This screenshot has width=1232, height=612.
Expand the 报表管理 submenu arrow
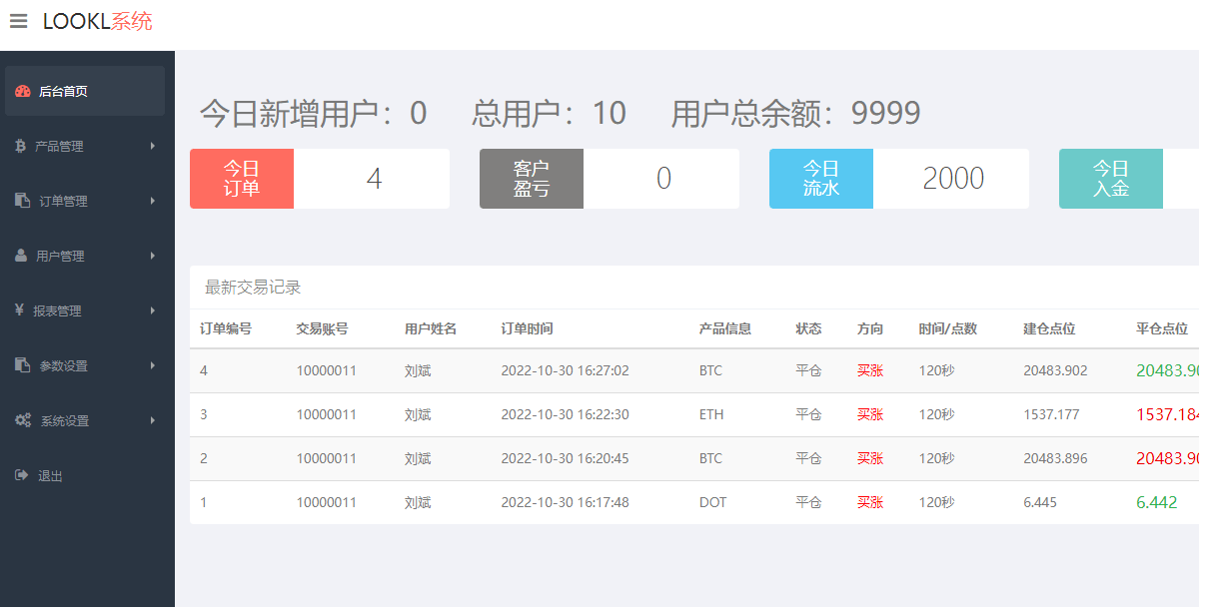coord(153,310)
